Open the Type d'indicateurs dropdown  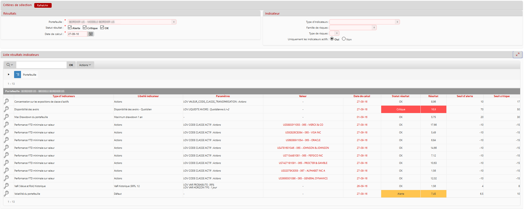point(364,22)
